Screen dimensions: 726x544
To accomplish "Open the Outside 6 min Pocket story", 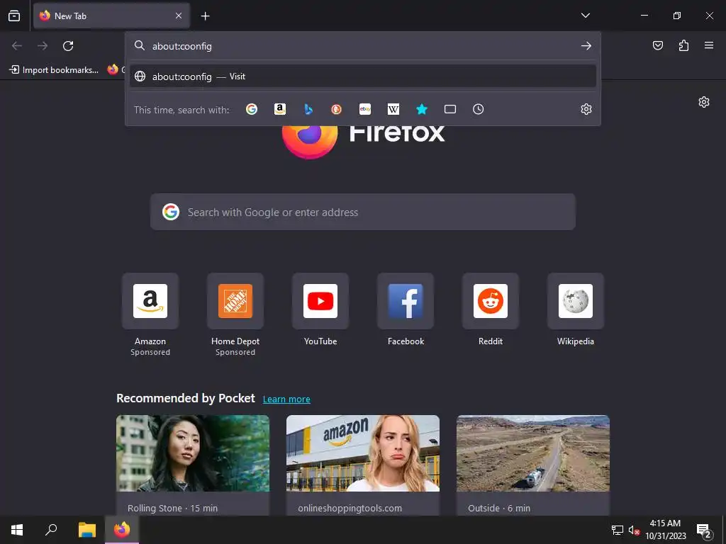I will [533, 465].
